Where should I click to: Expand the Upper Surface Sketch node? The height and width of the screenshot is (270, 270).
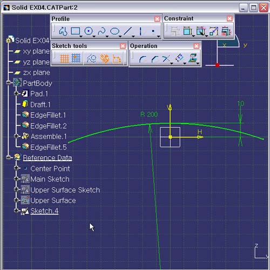point(16,189)
